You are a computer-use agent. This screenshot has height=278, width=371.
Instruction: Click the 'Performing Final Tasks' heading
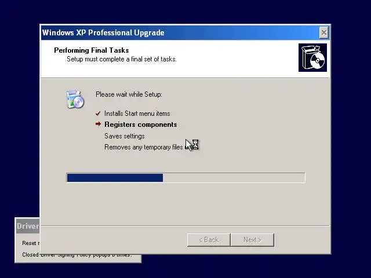[x=92, y=50]
